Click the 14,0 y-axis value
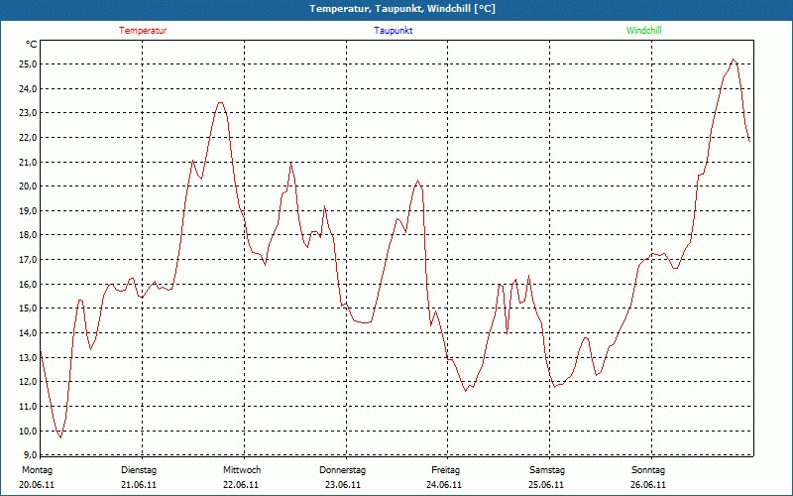The width and height of the screenshot is (793, 496). (x=29, y=333)
